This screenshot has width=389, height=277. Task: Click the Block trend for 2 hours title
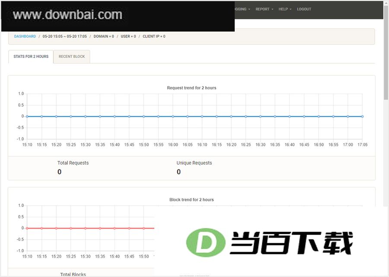(x=191, y=200)
